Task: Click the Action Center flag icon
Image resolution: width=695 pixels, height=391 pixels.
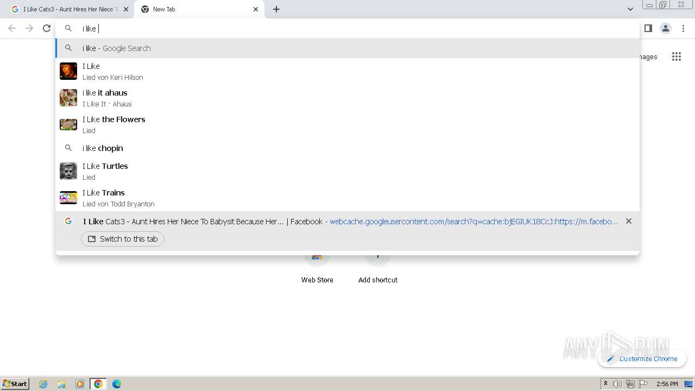Action: [643, 384]
